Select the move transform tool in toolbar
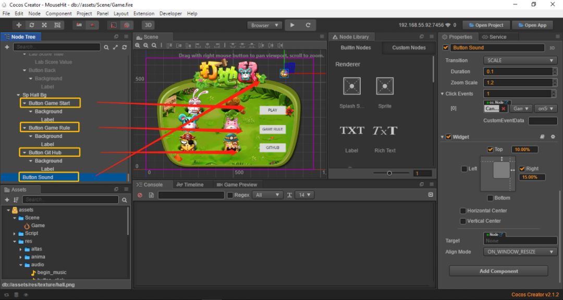Viewport: 563px width, 300px height. [19, 25]
